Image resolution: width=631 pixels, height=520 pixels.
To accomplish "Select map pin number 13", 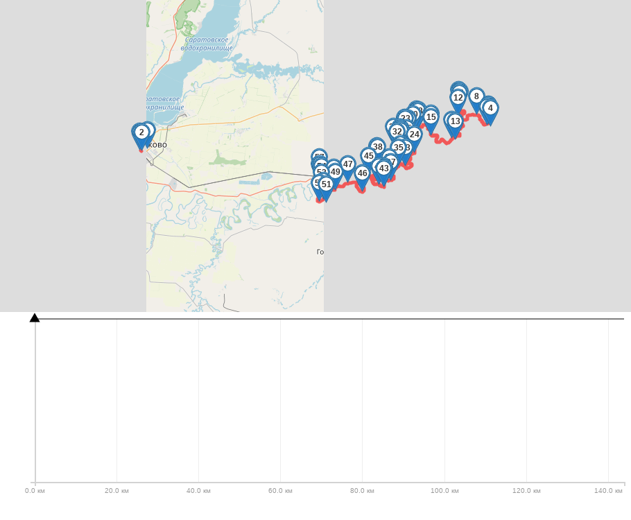I will coord(455,121).
